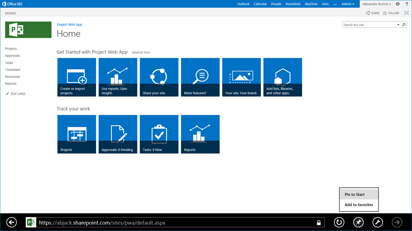This screenshot has height=231, width=412.
Task: Open the settings gear in Office 365 bar
Action: coord(398,4)
